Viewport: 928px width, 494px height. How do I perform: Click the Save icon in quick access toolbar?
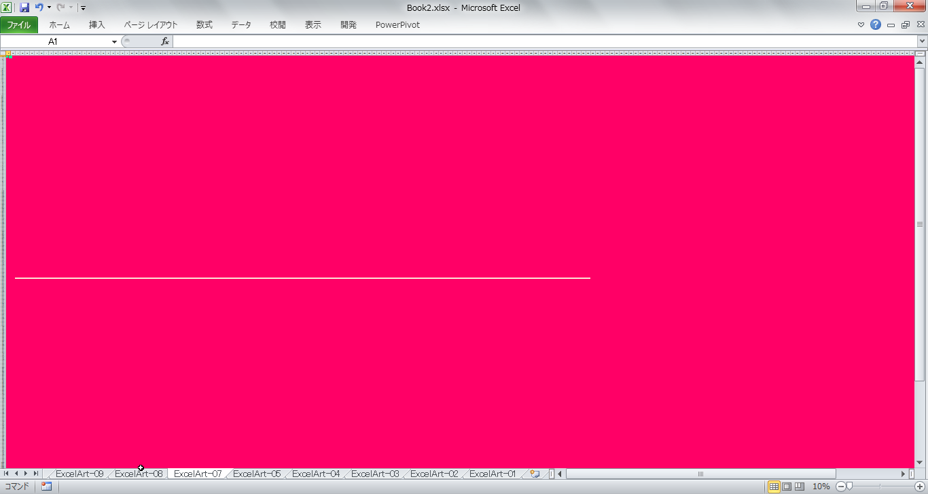(24, 7)
